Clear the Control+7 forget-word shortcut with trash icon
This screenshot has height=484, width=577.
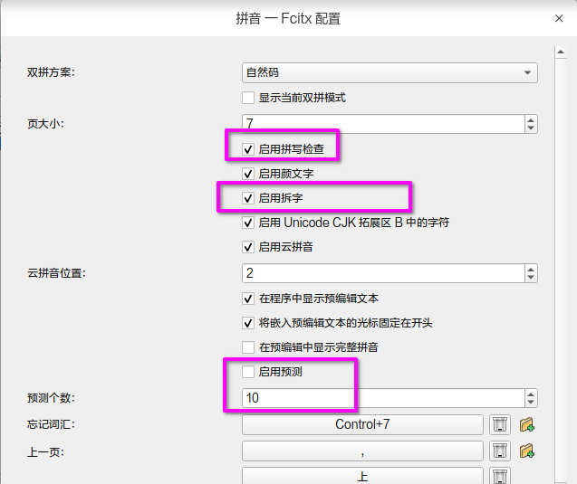coord(498,424)
